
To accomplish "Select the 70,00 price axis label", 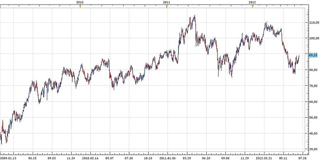I will [x=313, y=86].
